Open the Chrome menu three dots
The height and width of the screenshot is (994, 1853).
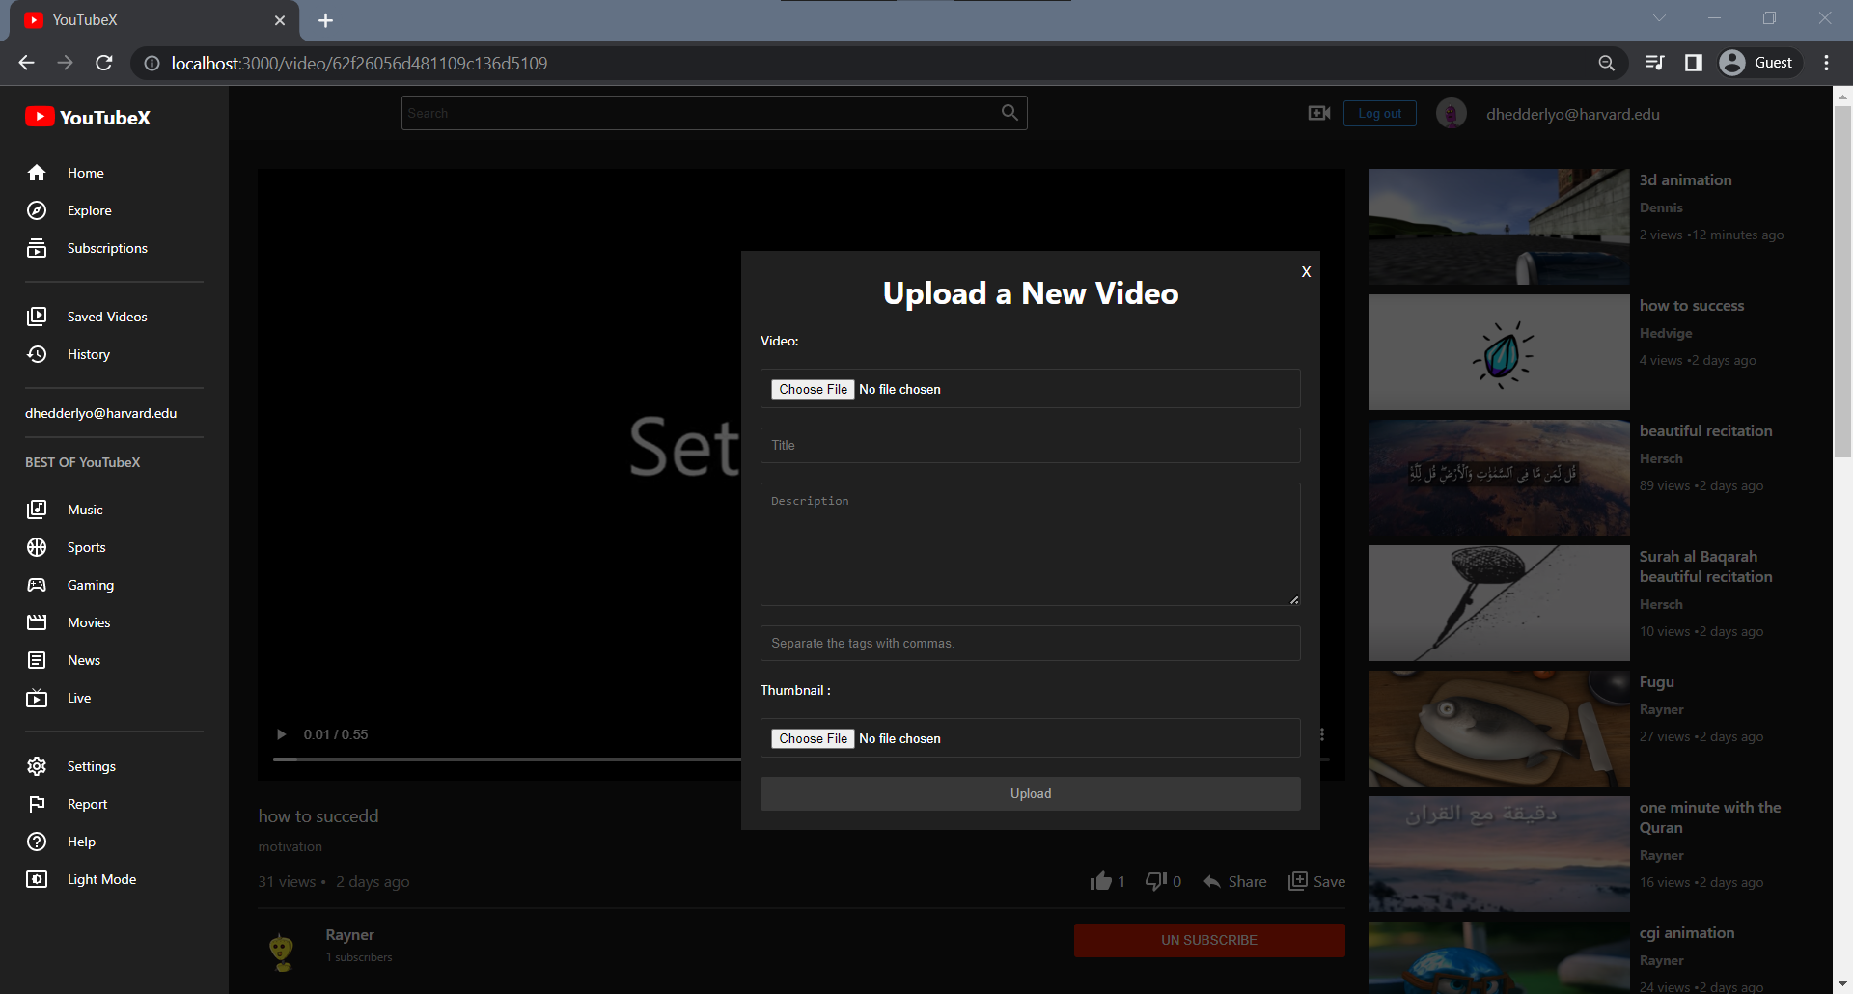[x=1826, y=63]
